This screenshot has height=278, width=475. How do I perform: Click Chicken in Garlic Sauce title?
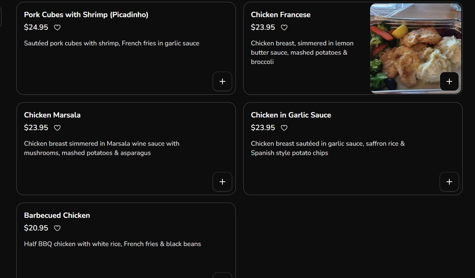[291, 115]
